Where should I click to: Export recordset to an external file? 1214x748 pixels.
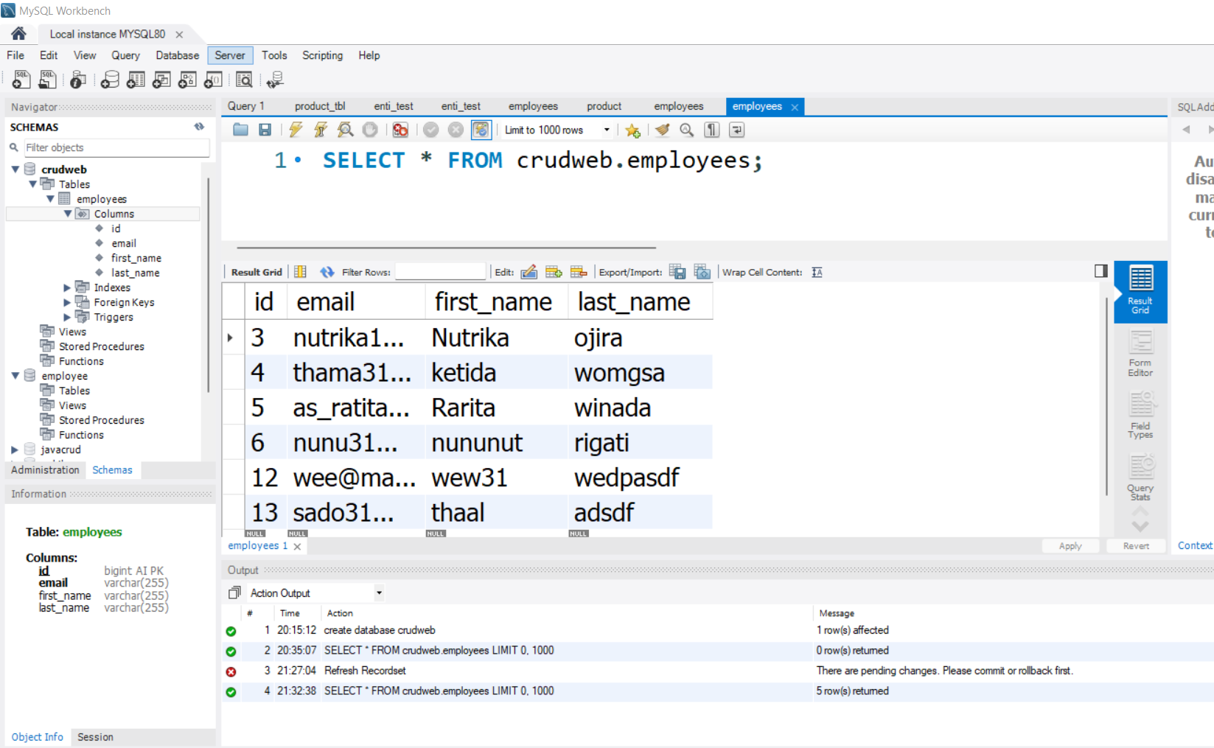click(x=677, y=272)
